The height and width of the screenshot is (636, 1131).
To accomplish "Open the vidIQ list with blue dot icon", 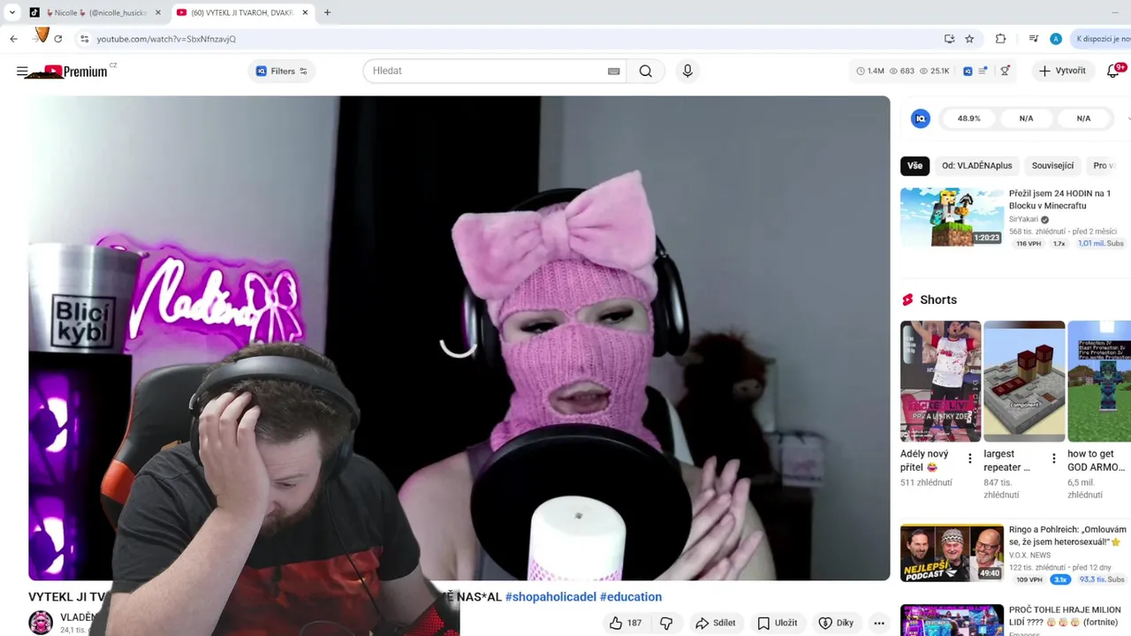I will (x=983, y=71).
